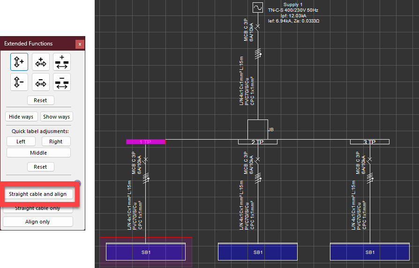Align labels using the Right button
Screen dimensions: 419x268
56,141
